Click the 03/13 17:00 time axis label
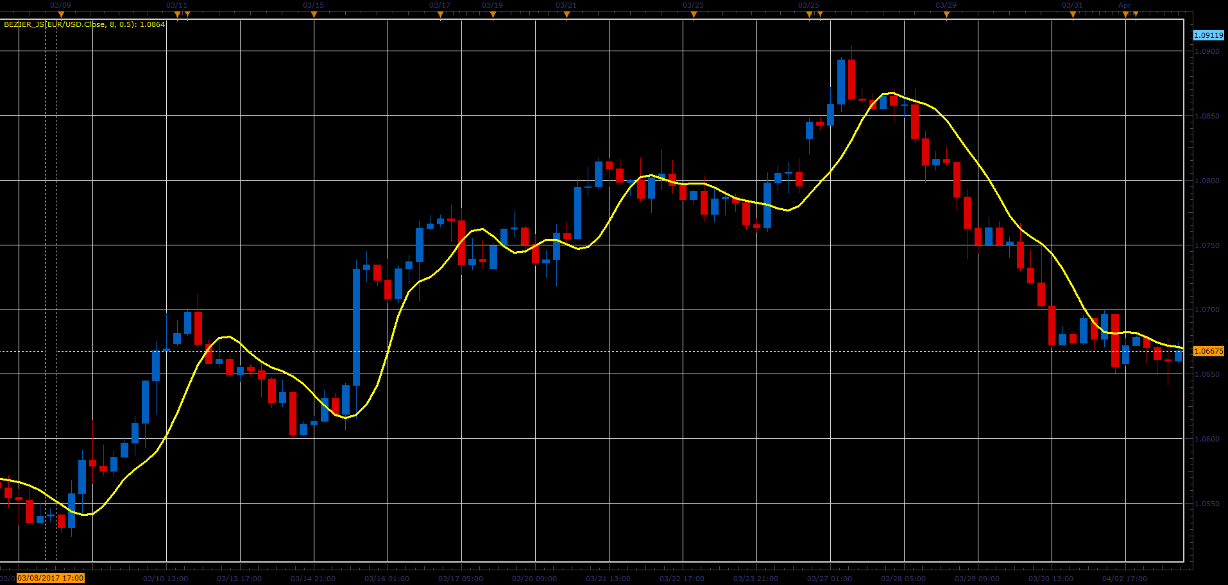1228x585 pixels. point(239,579)
